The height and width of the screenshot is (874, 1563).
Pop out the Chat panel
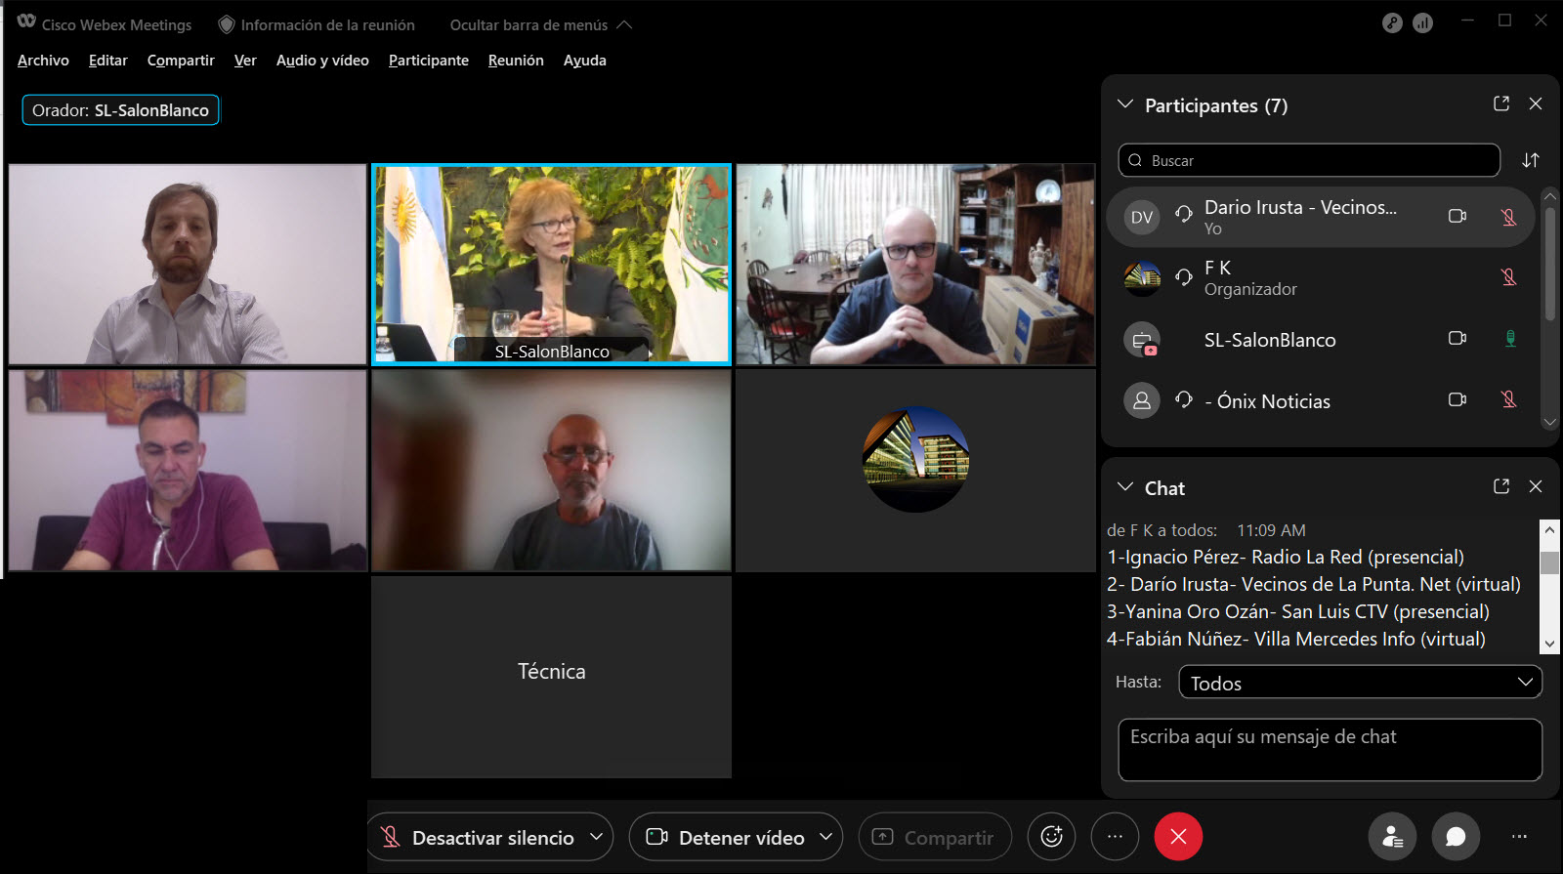[1501, 486]
